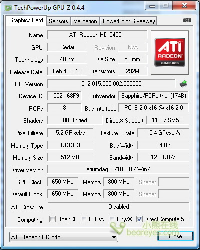
Task: Click the Bus Interface label
Action: [101, 109]
